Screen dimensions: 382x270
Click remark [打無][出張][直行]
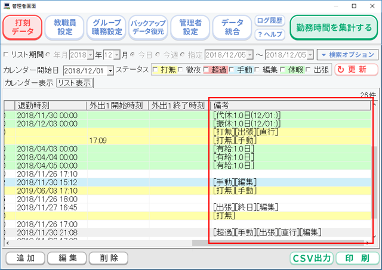click(245, 132)
